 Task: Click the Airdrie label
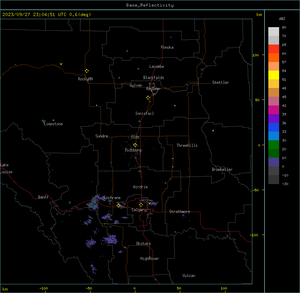click(140, 187)
